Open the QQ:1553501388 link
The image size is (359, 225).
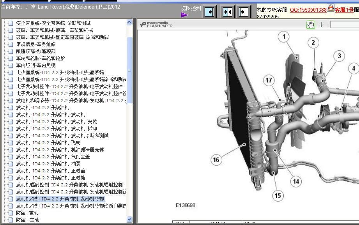pyautogui.click(x=308, y=10)
